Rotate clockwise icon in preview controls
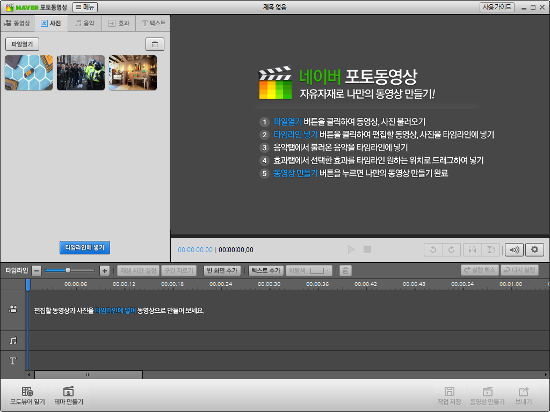This screenshot has width=550, height=412. [451, 249]
